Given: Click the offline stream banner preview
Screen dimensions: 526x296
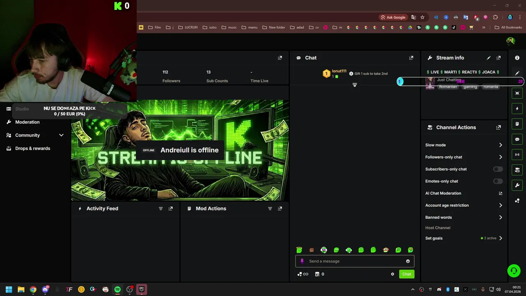Looking at the screenshot, I should point(180,150).
